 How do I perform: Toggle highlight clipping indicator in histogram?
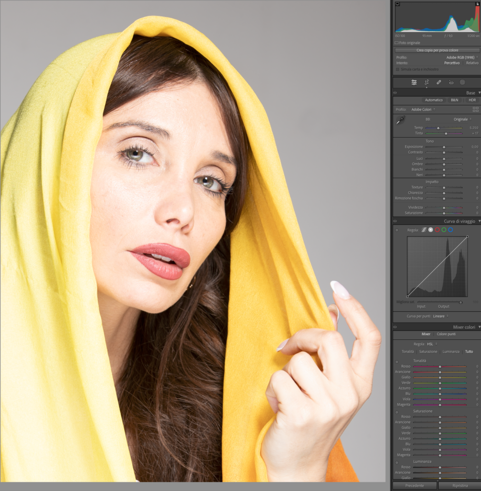pyautogui.click(x=478, y=4)
